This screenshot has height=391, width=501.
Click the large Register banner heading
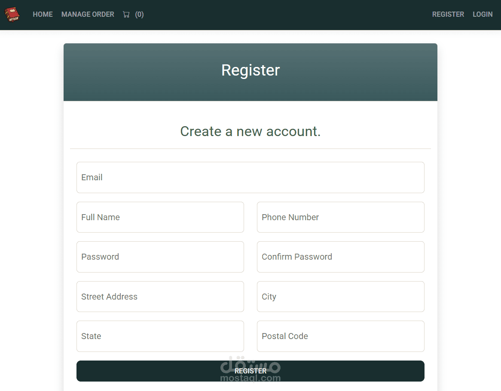coord(250,70)
